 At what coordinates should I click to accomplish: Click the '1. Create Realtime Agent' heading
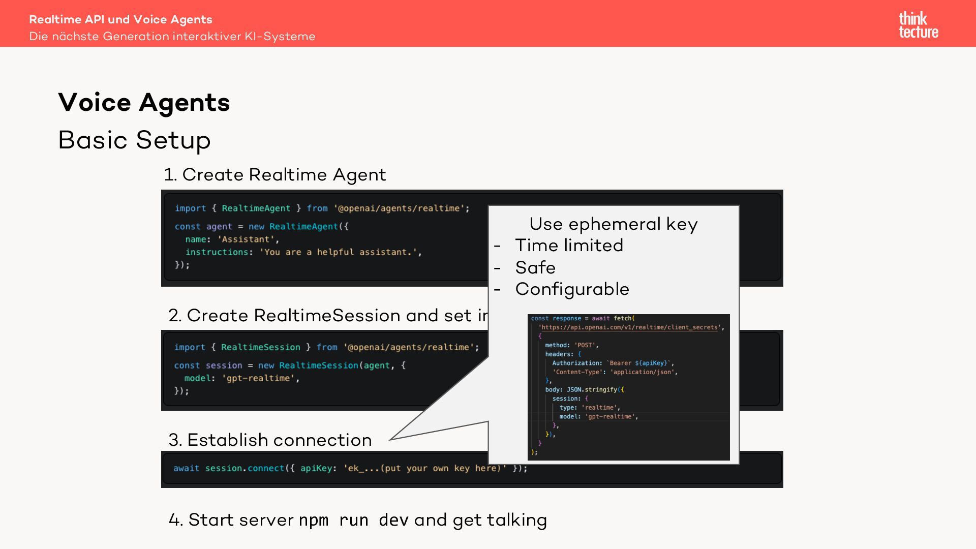pos(274,174)
